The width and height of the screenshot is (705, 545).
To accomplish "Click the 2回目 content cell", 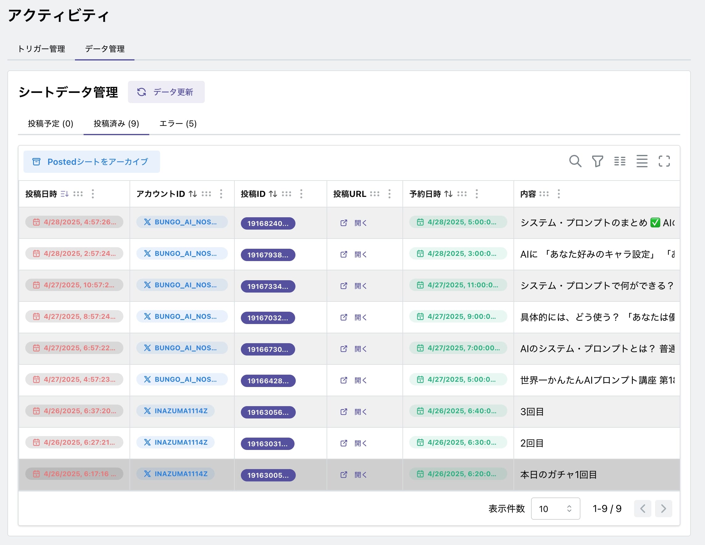I will point(596,443).
